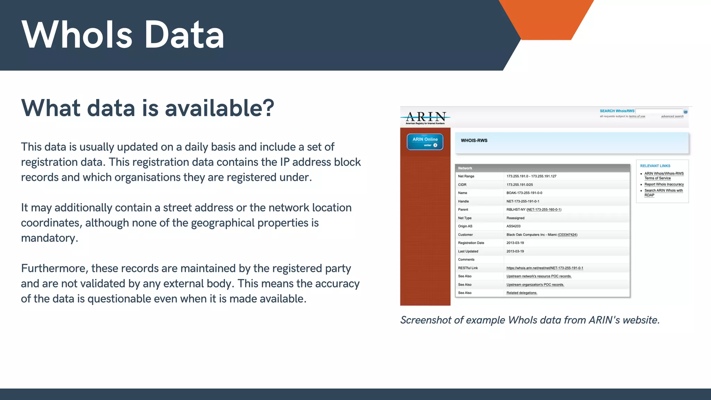Image resolution: width=711 pixels, height=400 pixels.
Task: Click the 'What data is available?' heading
Action: 148,108
